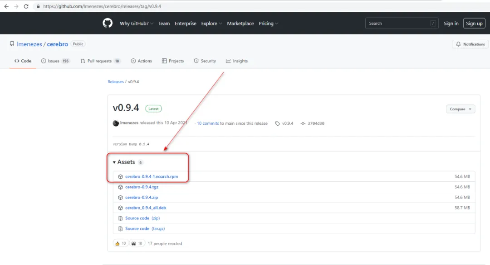The height and width of the screenshot is (265, 490).
Task: Click the browser URL address field
Action: (102, 6)
